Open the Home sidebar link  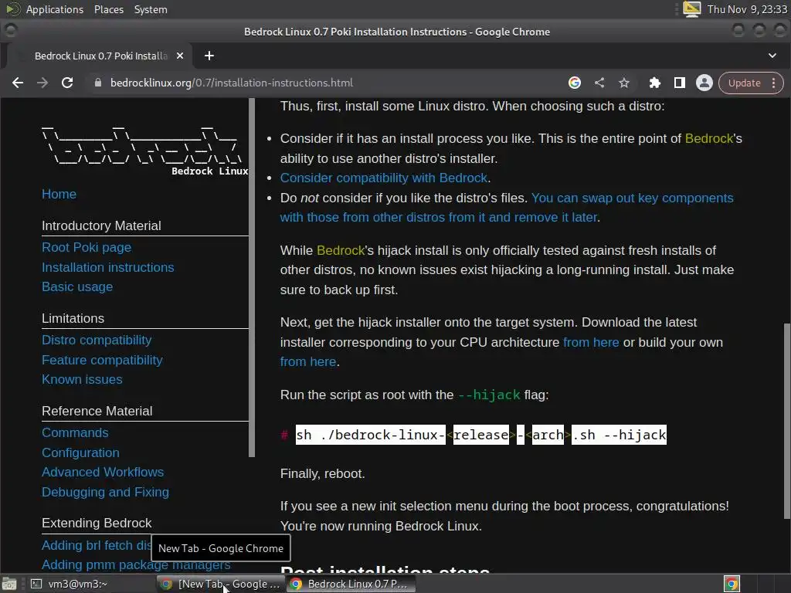(59, 194)
